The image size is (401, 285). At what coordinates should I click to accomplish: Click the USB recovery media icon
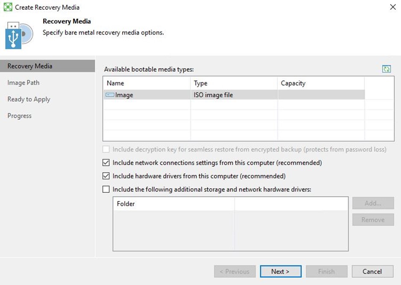coord(19,34)
